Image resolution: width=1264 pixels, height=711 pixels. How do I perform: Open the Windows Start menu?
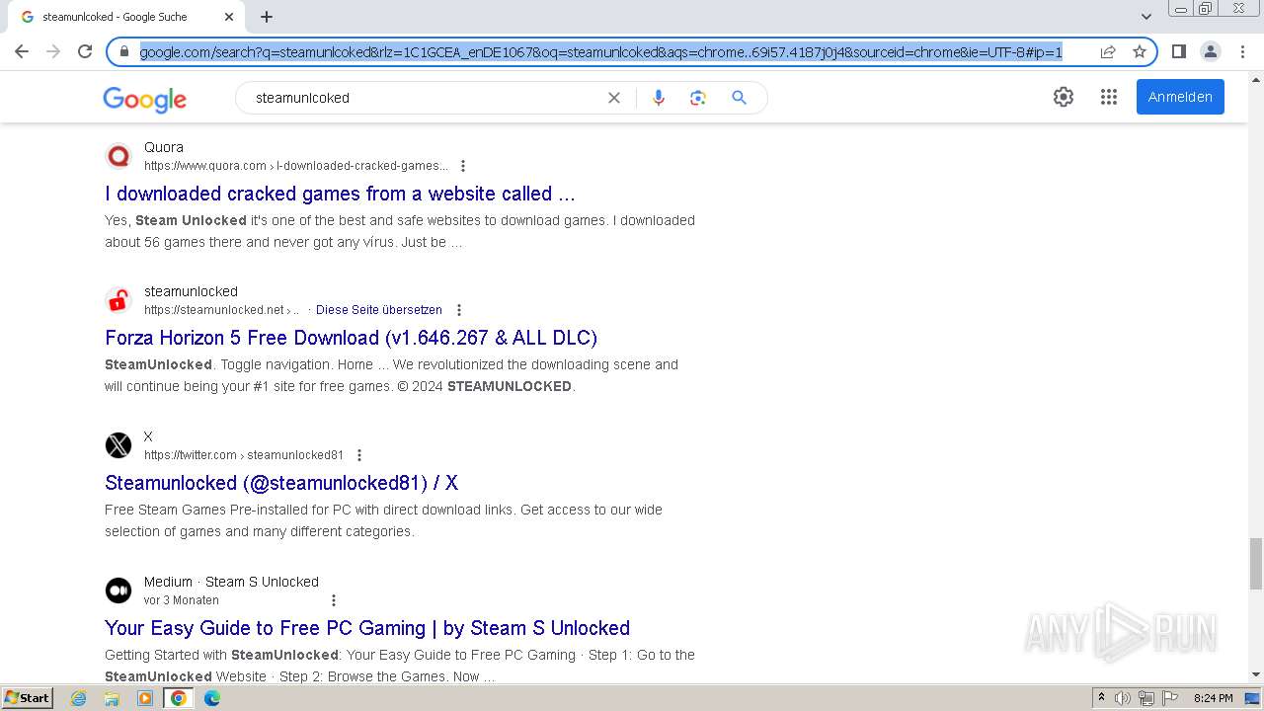click(x=27, y=697)
